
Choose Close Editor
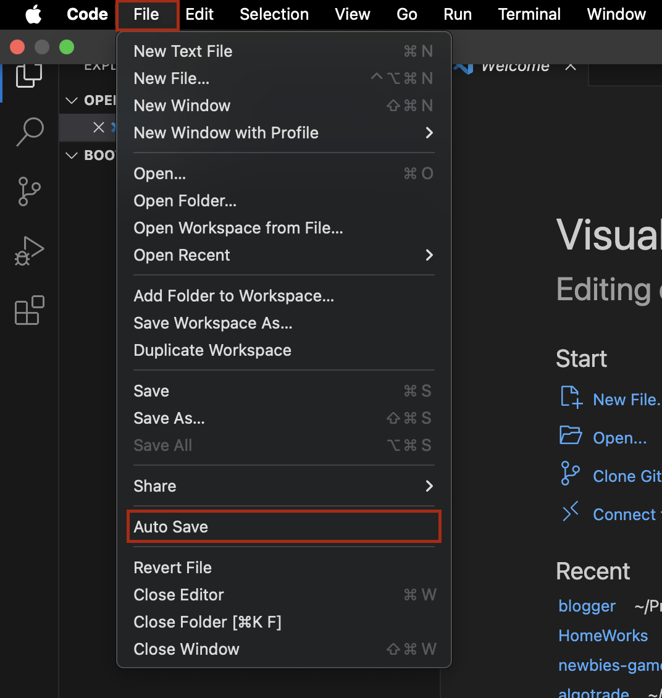284,595
